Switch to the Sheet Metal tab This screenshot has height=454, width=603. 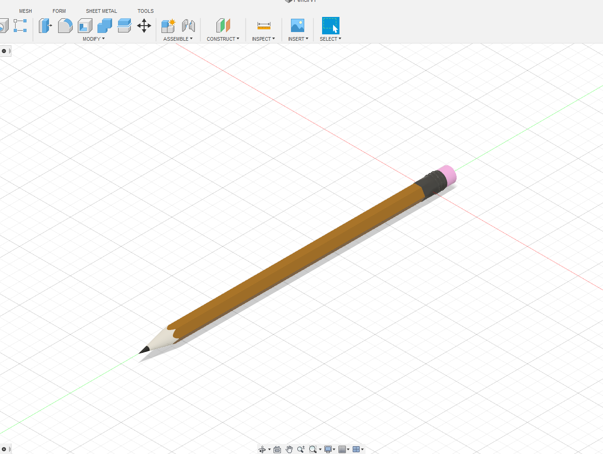click(x=102, y=11)
